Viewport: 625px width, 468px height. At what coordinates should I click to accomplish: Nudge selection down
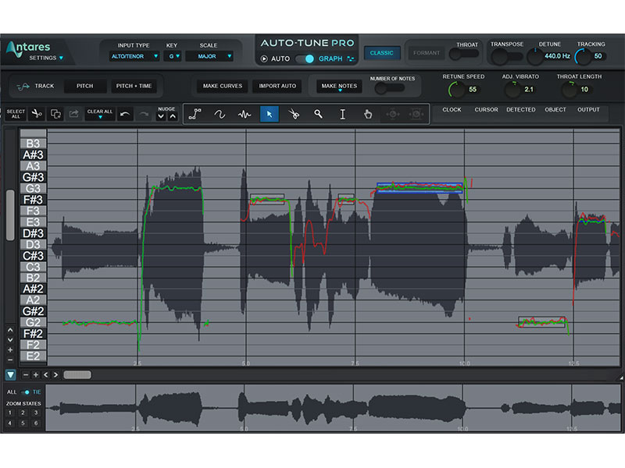161,116
